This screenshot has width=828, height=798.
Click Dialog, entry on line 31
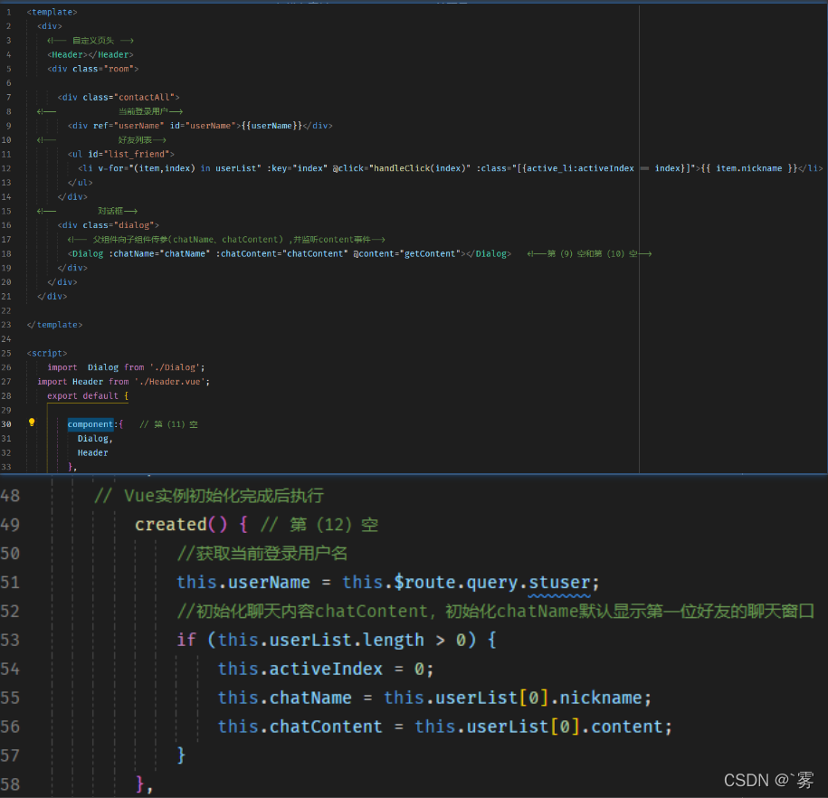(x=95, y=438)
